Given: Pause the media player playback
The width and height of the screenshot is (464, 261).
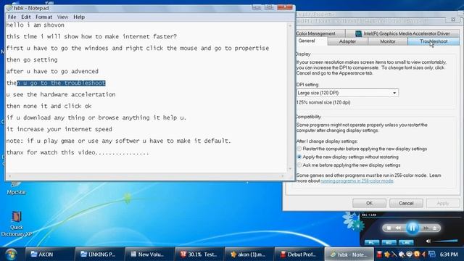Looking at the screenshot, I should [x=413, y=228].
